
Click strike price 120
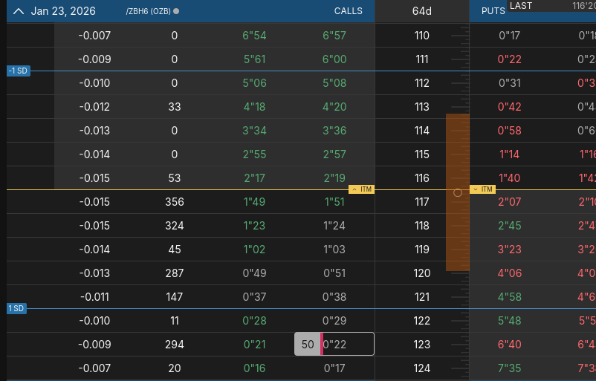(x=422, y=273)
